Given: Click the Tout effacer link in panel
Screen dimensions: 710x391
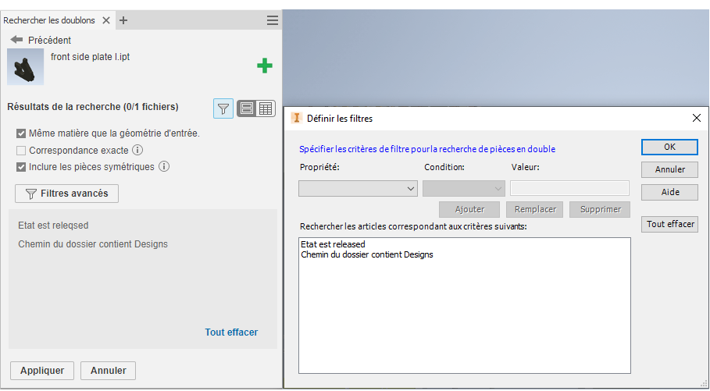Looking at the screenshot, I should (x=231, y=332).
